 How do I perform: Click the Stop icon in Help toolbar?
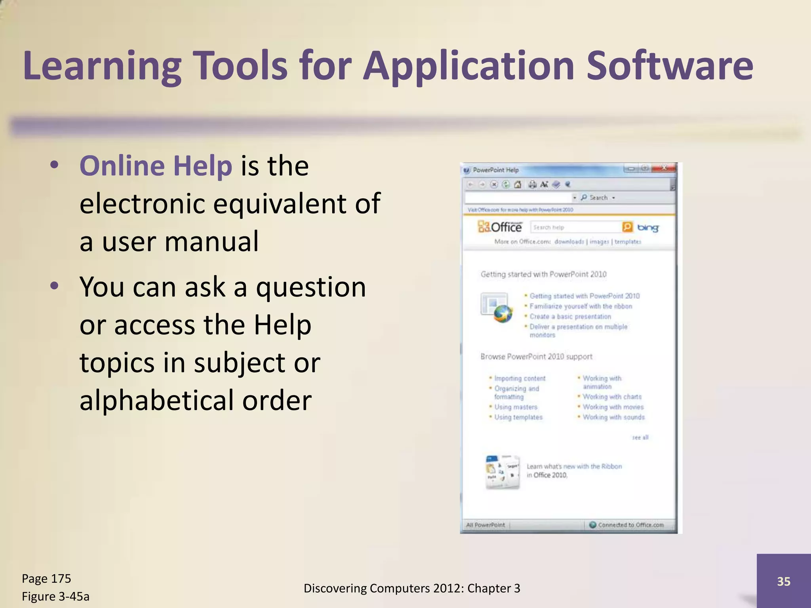[x=494, y=184]
